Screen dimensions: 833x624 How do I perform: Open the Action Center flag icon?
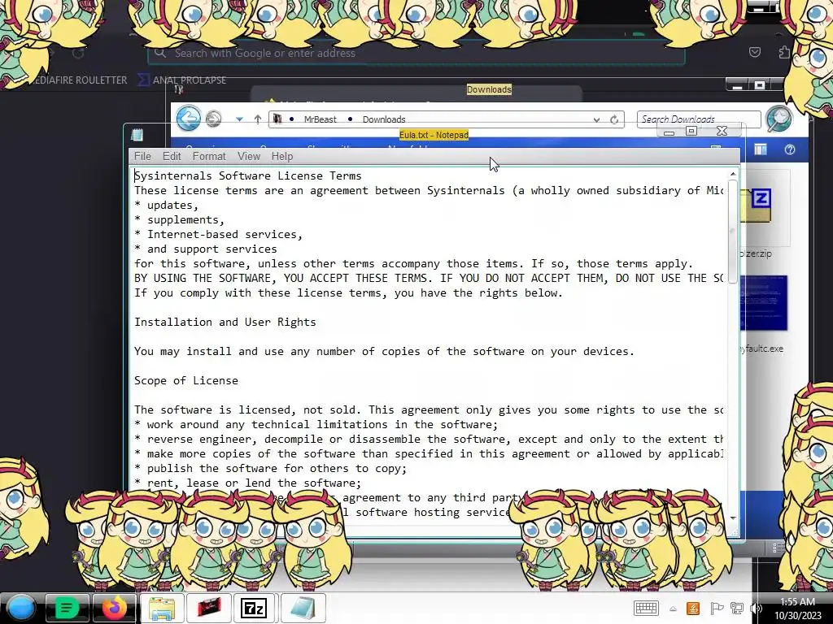point(716,608)
